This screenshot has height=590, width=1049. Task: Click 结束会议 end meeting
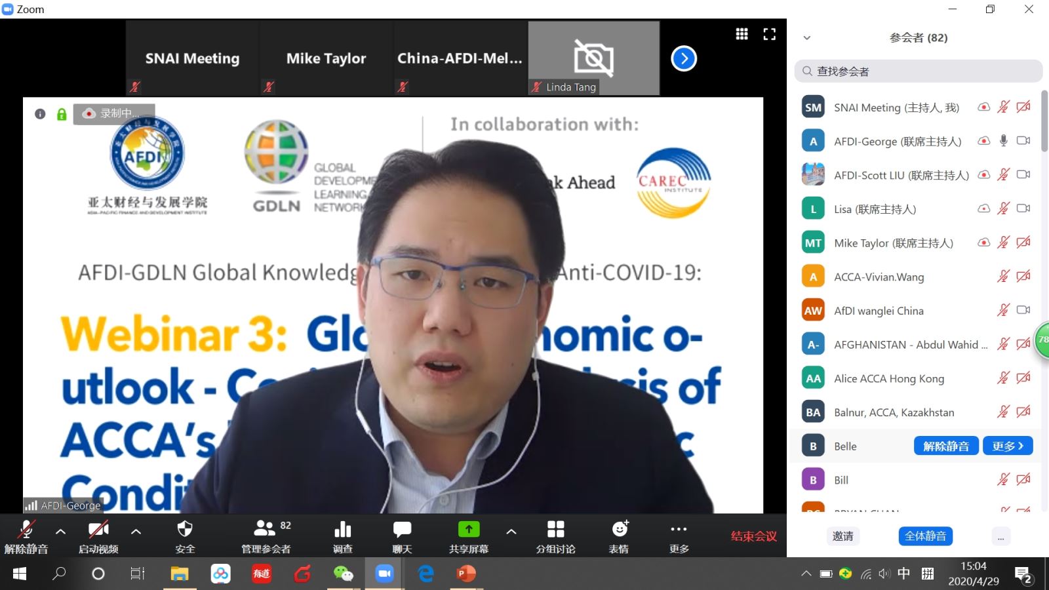pos(753,536)
